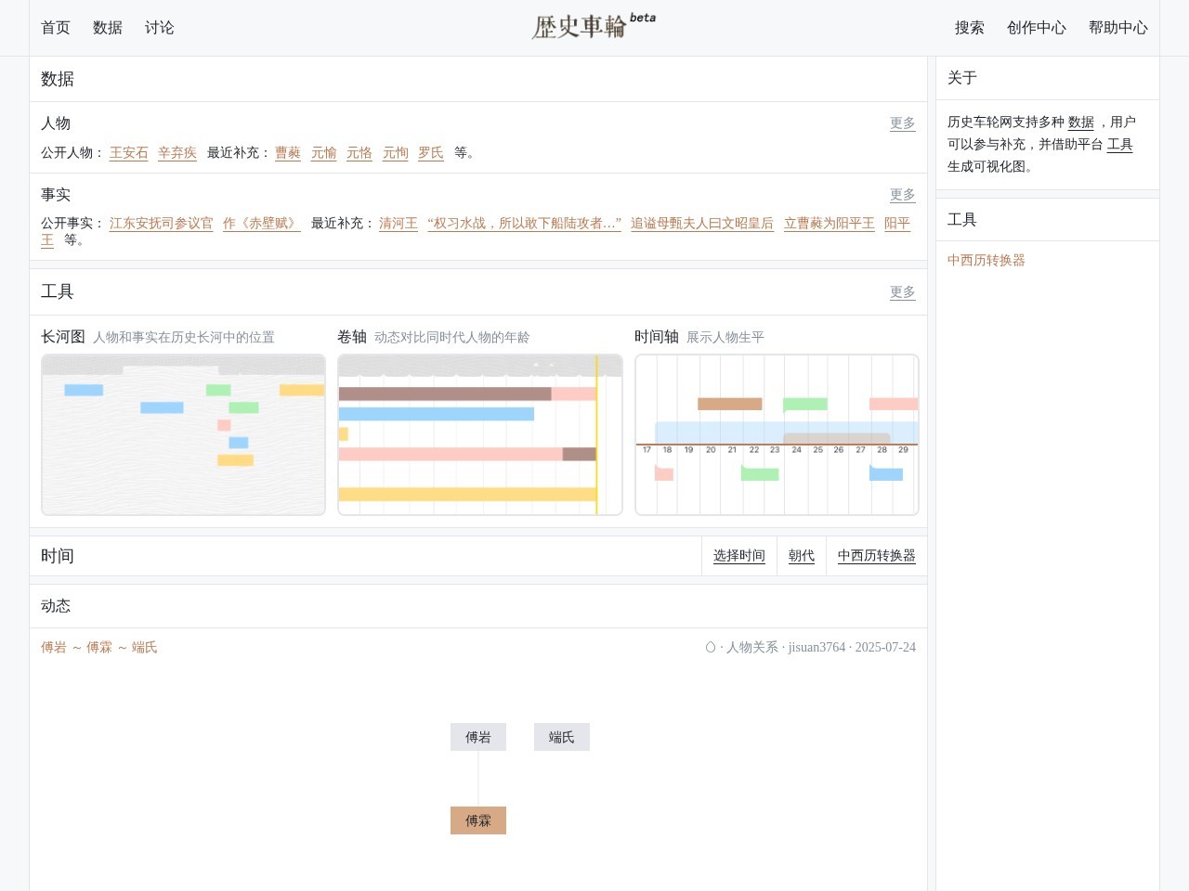Image resolution: width=1189 pixels, height=891 pixels.
Task: Open the 讨论 navigation item
Action: point(160,28)
